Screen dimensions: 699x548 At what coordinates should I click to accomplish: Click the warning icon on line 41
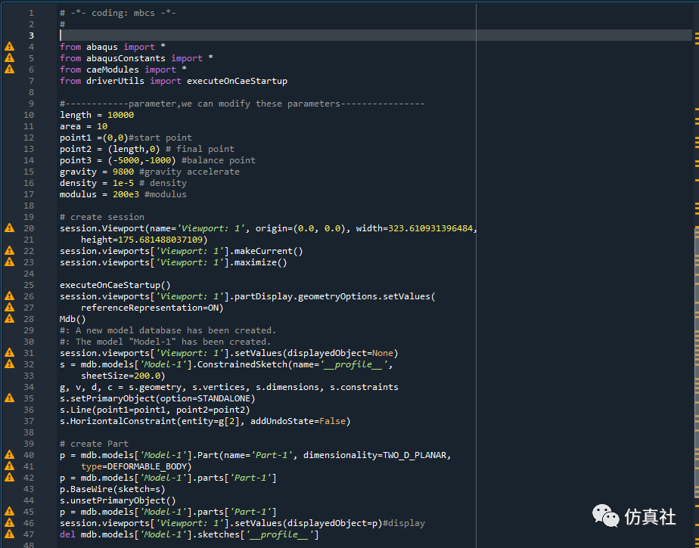tap(9, 466)
